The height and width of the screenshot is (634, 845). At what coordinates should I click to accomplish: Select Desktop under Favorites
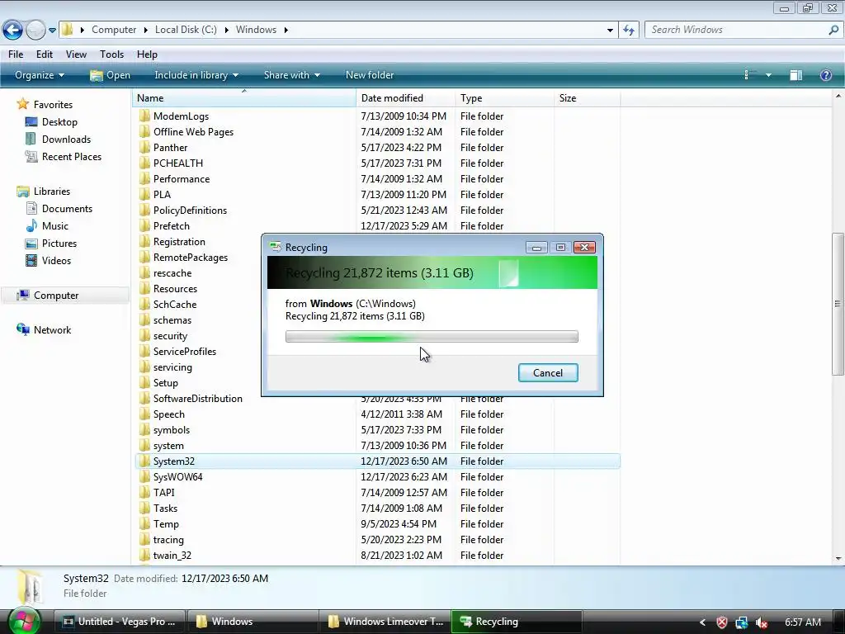pos(59,122)
